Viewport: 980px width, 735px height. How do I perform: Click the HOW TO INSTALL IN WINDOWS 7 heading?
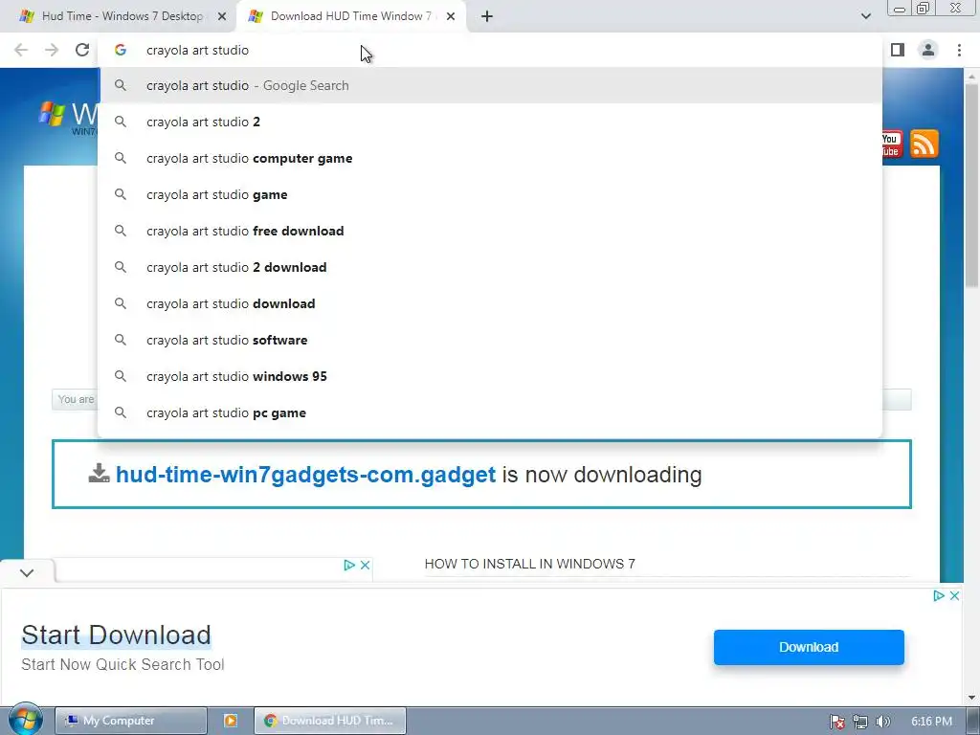[x=529, y=564]
